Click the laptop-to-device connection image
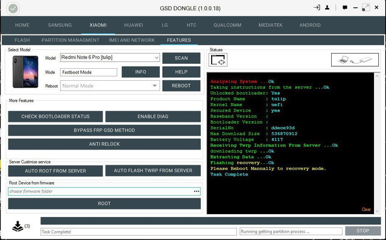This screenshot has width=386, height=240. pos(355,60)
